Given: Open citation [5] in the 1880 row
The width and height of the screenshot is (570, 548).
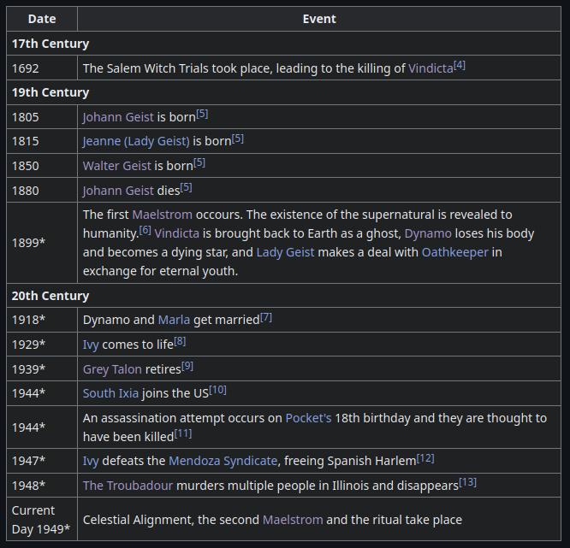Looking at the screenshot, I should (x=186, y=187).
